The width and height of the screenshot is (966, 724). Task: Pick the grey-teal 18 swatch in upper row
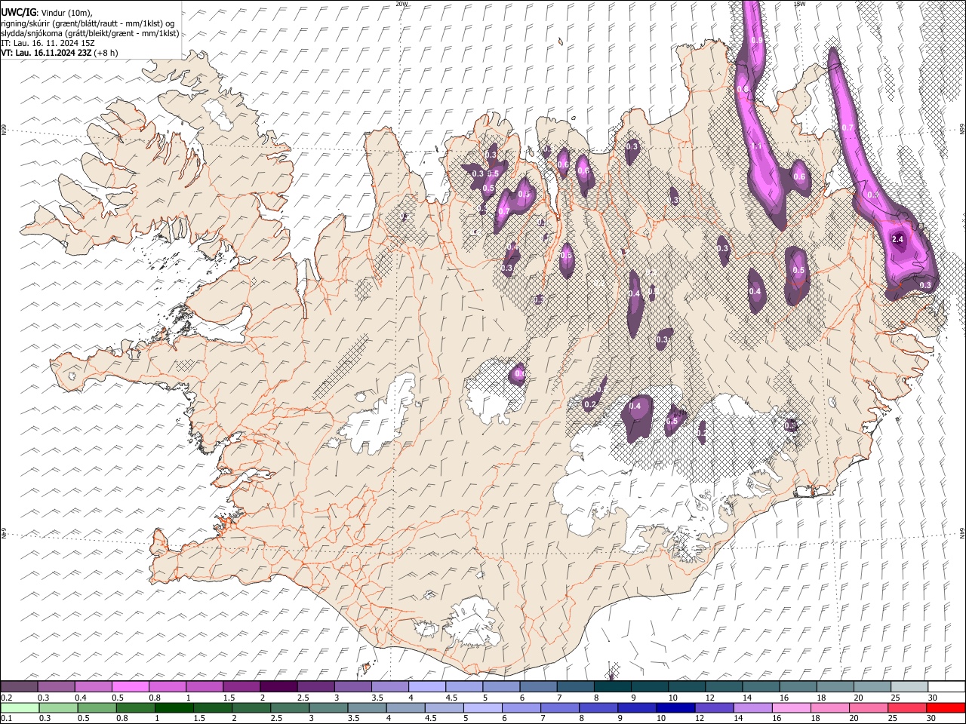point(836,686)
